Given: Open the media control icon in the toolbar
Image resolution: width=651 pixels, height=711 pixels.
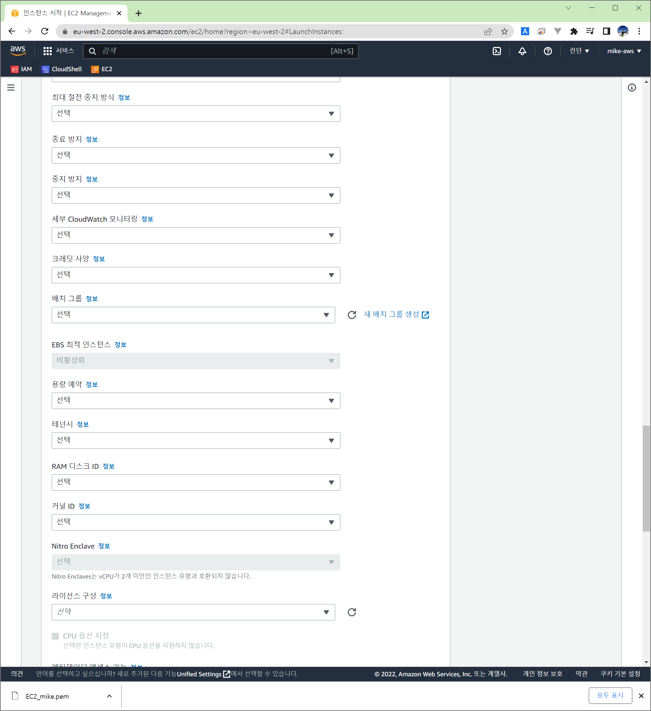Looking at the screenshot, I should [x=590, y=31].
